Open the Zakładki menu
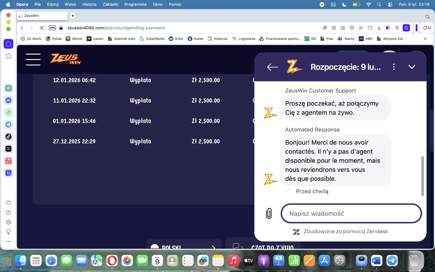This screenshot has width=435, height=272. 110,4
